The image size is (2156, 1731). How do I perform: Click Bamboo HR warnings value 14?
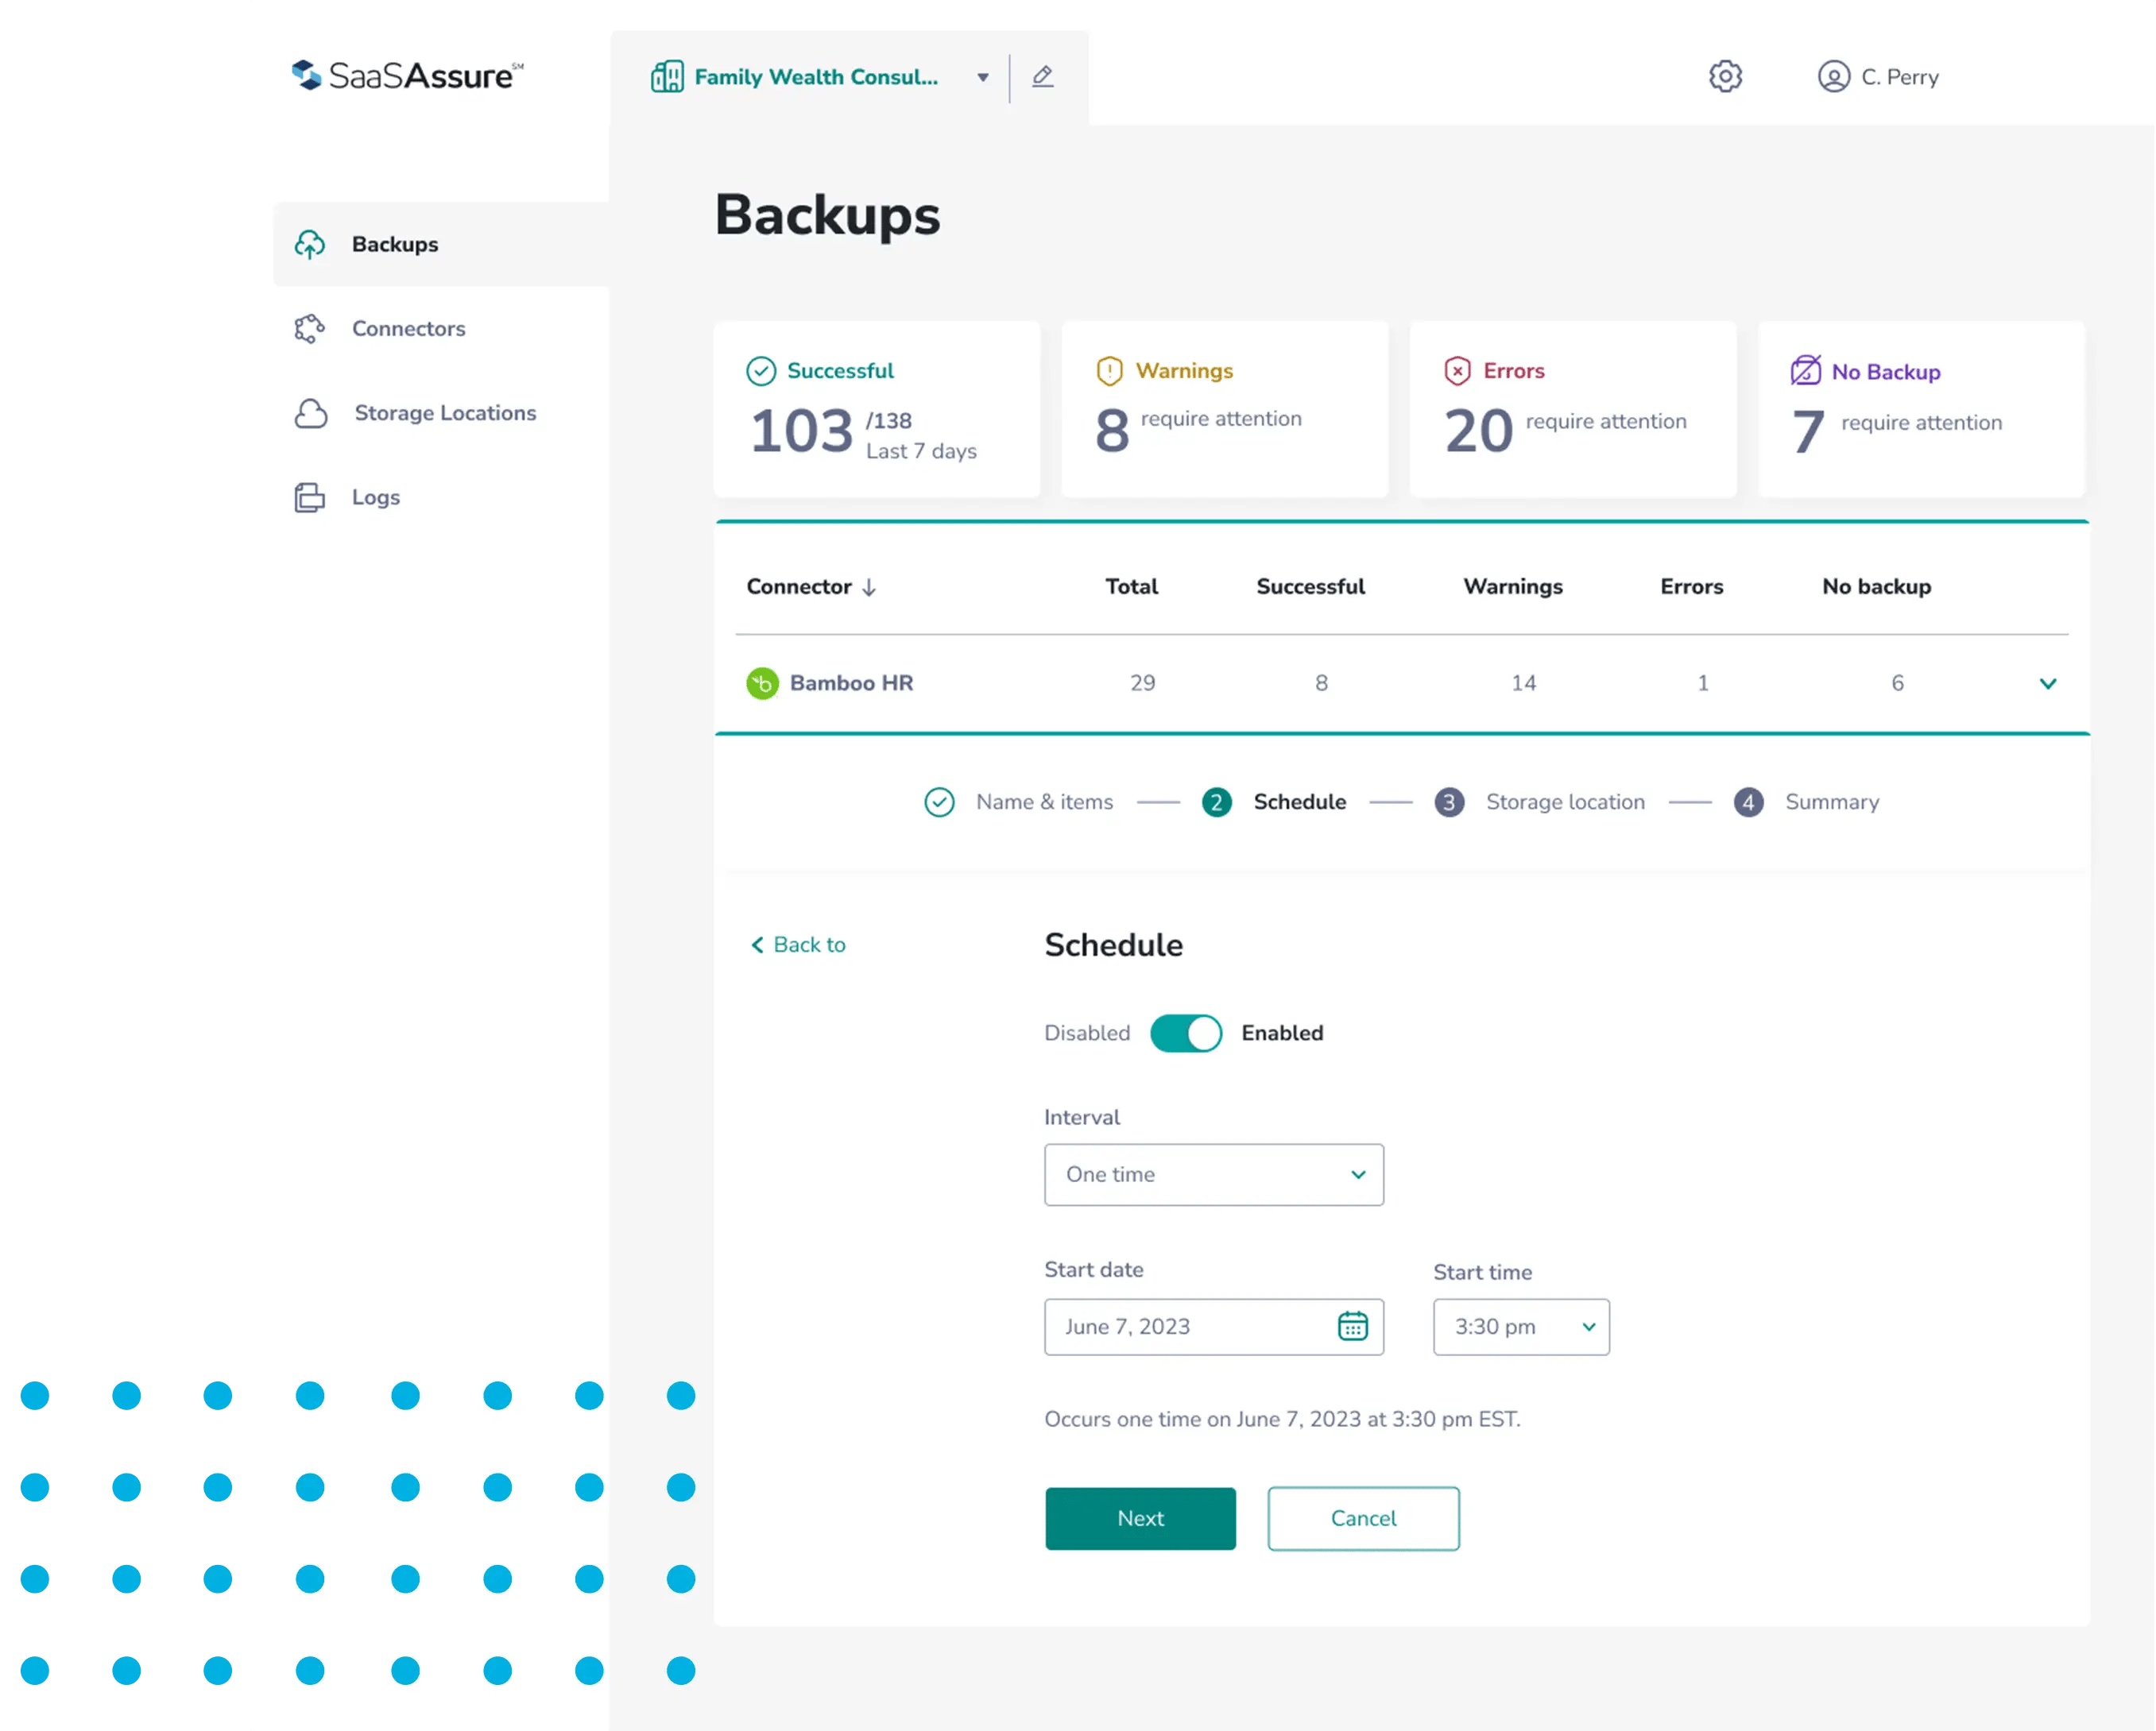[x=1523, y=682]
